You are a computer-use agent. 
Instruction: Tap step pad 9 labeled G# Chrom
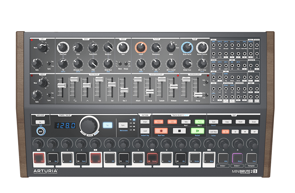click(153, 158)
